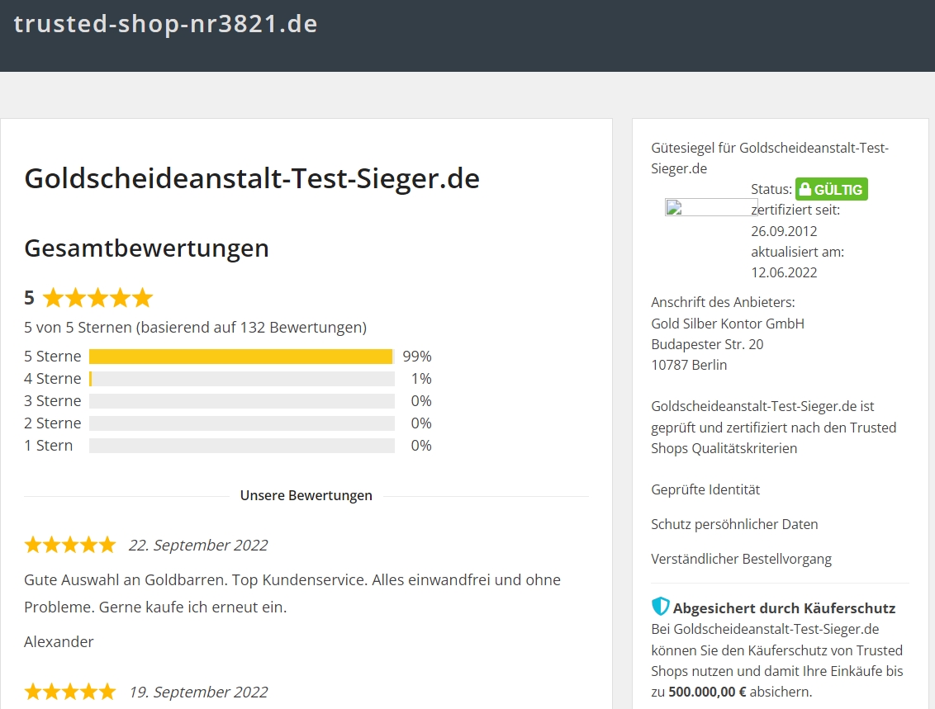The height and width of the screenshot is (709, 935).
Task: Click the 1 Stern rating bar
Action: pos(241,446)
